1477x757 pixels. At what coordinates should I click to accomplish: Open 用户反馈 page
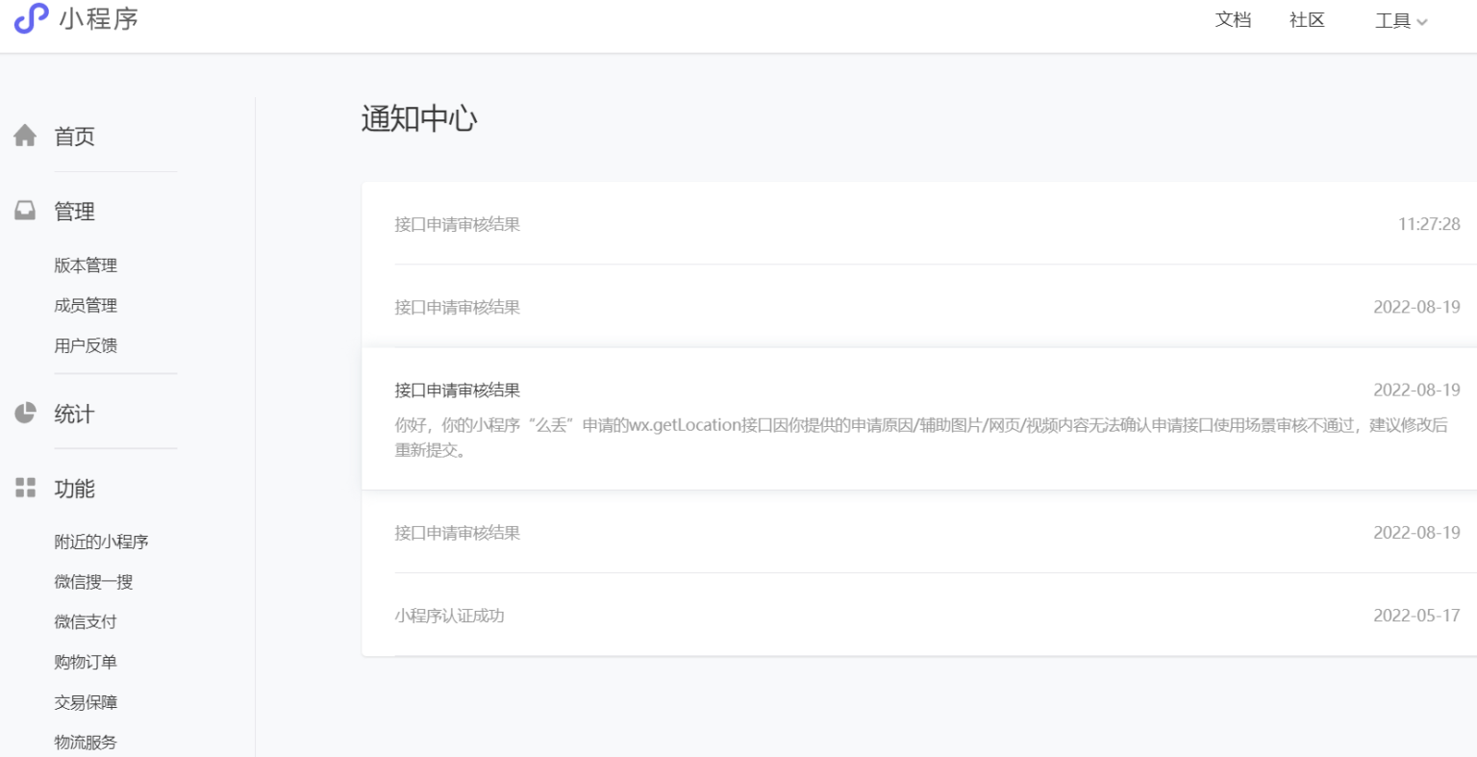(x=86, y=345)
